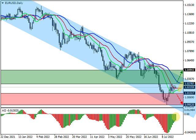
Task: Click the 3 May 2022 date label
Action: click(x=115, y=137)
